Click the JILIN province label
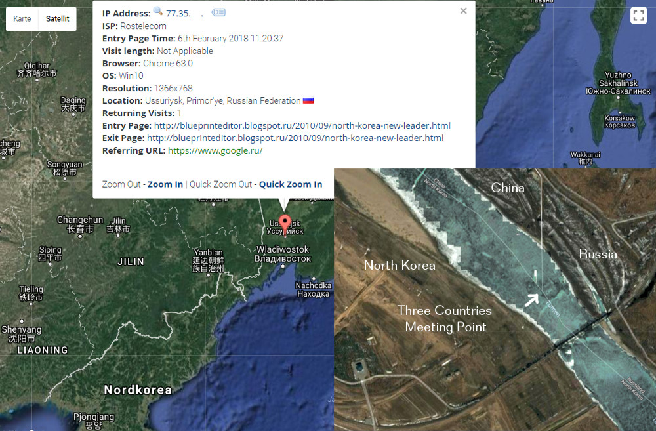The image size is (656, 431). [x=131, y=262]
